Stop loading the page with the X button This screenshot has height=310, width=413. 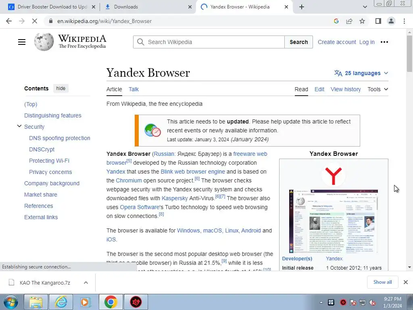(x=35, y=21)
